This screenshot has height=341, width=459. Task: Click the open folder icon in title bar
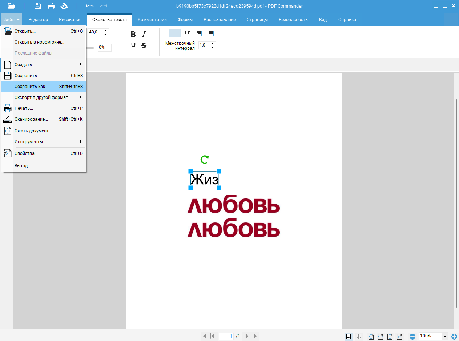[x=12, y=6]
